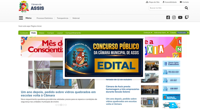The width and height of the screenshot is (200, 112).
Task: Open the hamburger Menu icon
Action: [x=21, y=18]
